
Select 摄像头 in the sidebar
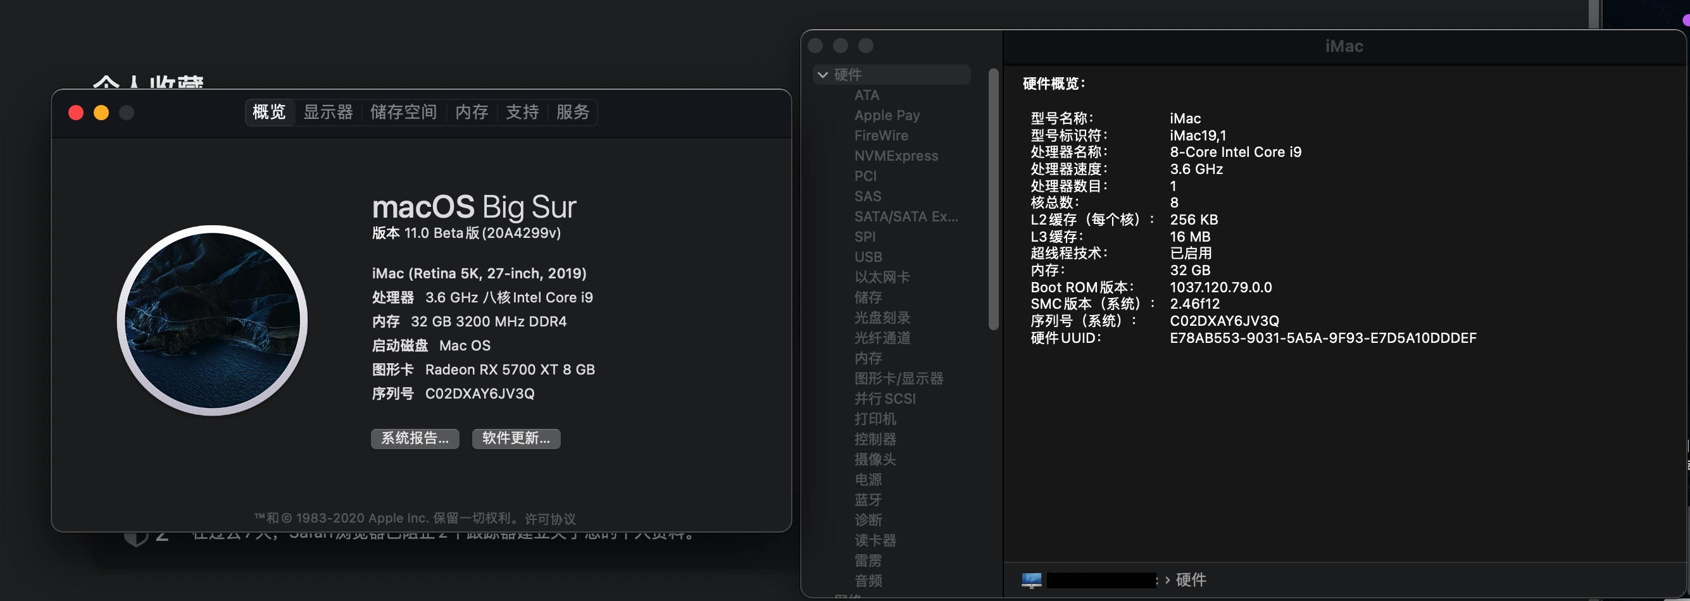(x=875, y=459)
